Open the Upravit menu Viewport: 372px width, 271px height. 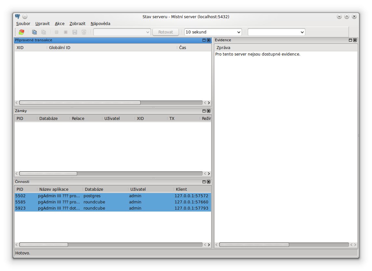pyautogui.click(x=43, y=23)
